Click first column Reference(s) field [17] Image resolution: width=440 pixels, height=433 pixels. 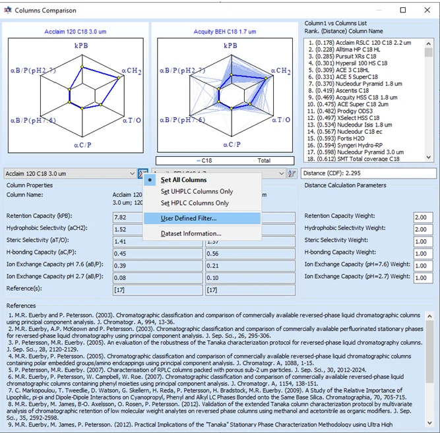tap(158, 290)
